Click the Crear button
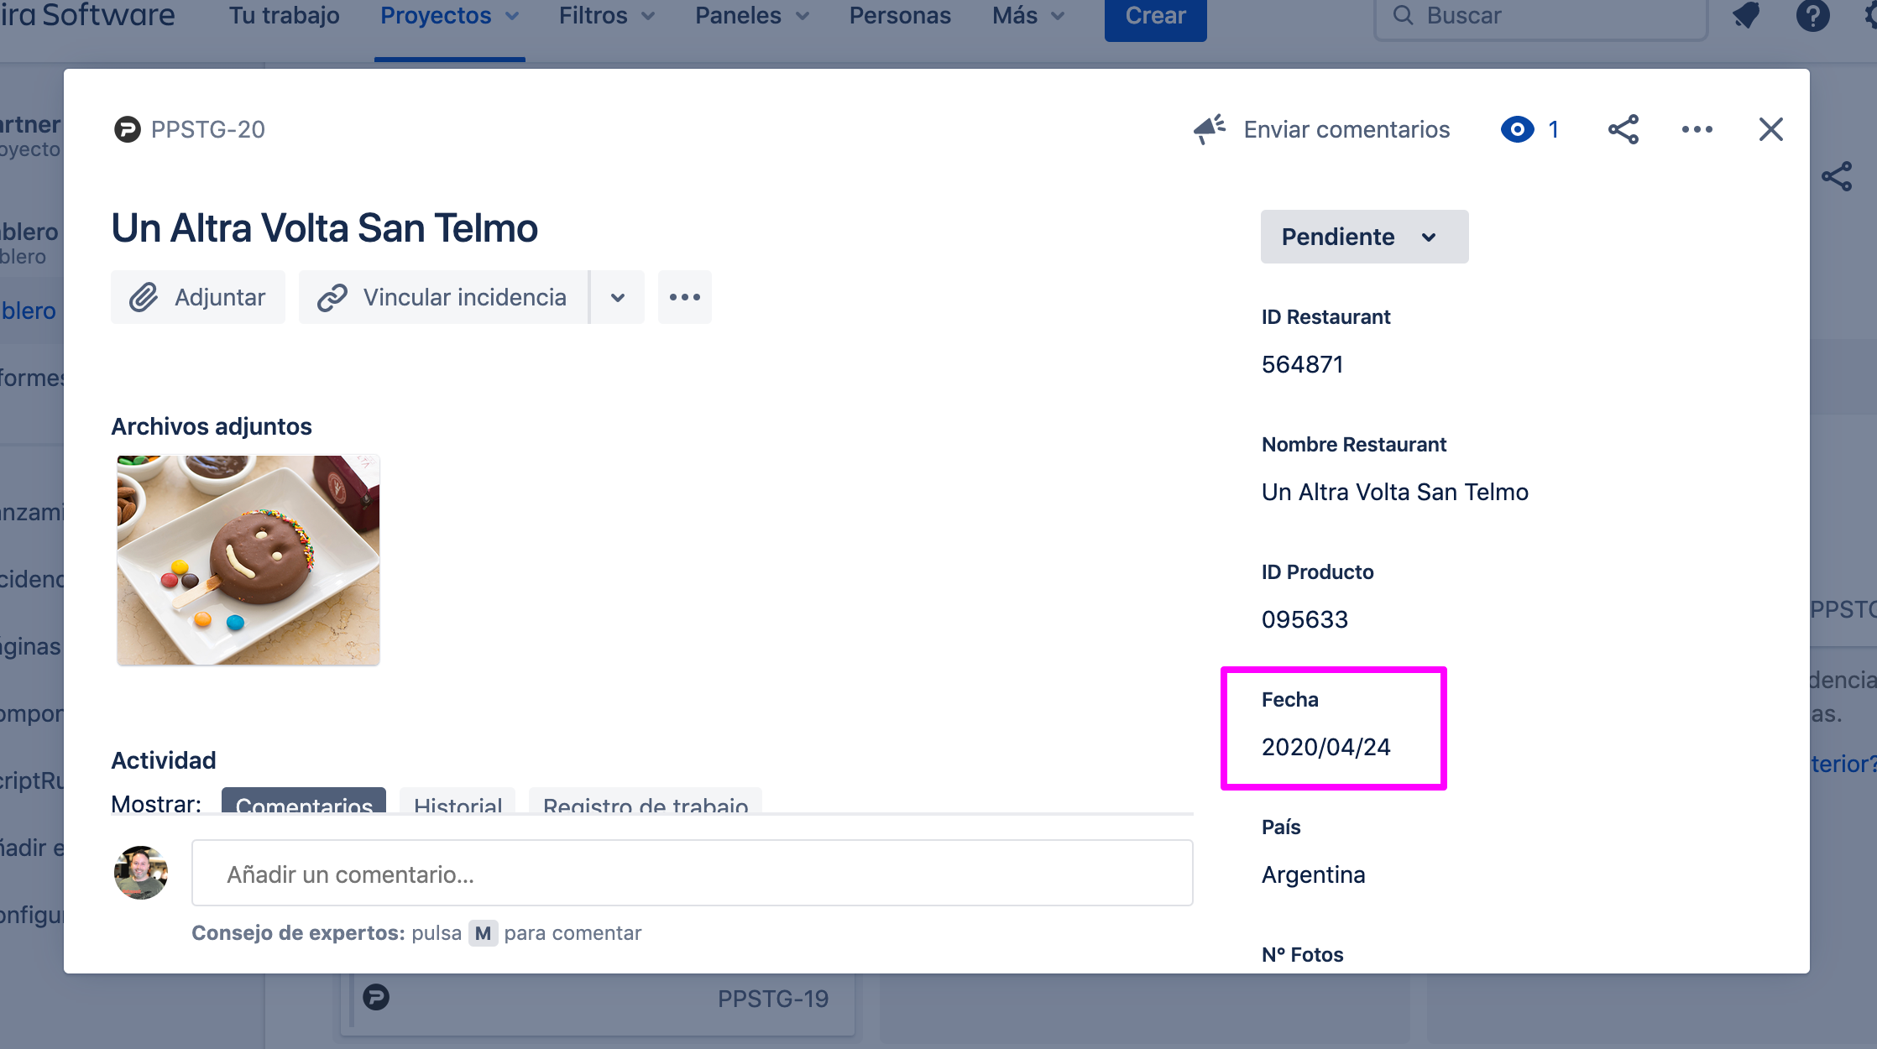This screenshot has width=1877, height=1049. 1155,17
